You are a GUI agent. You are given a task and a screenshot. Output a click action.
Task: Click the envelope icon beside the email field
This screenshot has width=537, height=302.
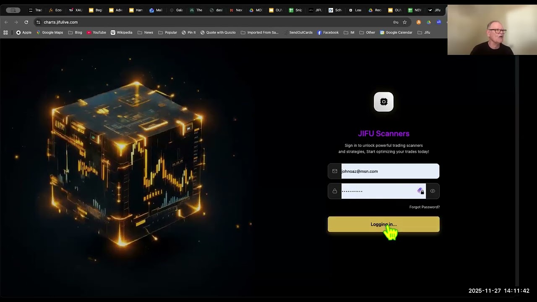click(x=335, y=171)
